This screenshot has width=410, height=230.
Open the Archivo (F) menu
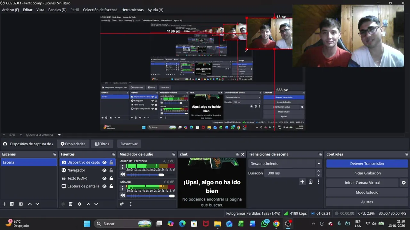(x=11, y=10)
